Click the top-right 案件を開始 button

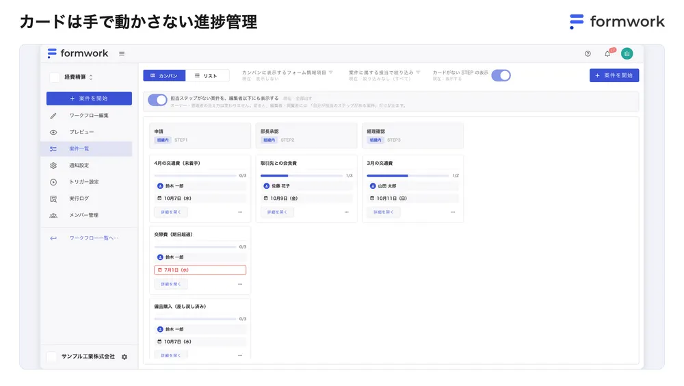[614, 75]
